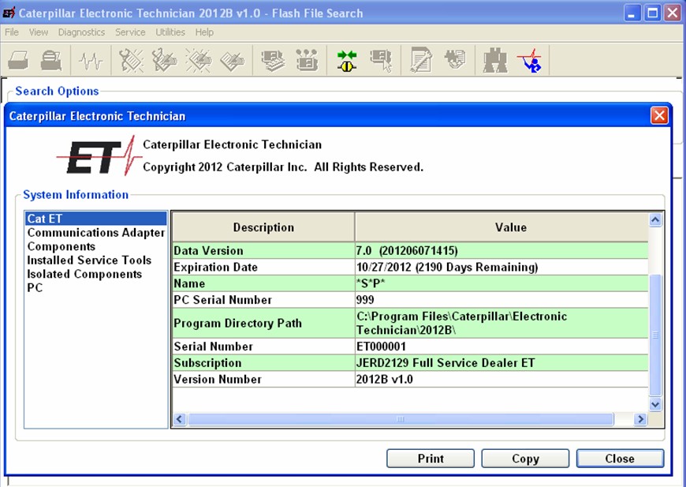
Task: Click the binoculars search icon
Action: pyautogui.click(x=495, y=61)
